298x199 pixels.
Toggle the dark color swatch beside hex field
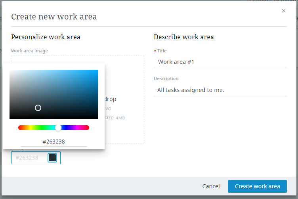(52, 158)
